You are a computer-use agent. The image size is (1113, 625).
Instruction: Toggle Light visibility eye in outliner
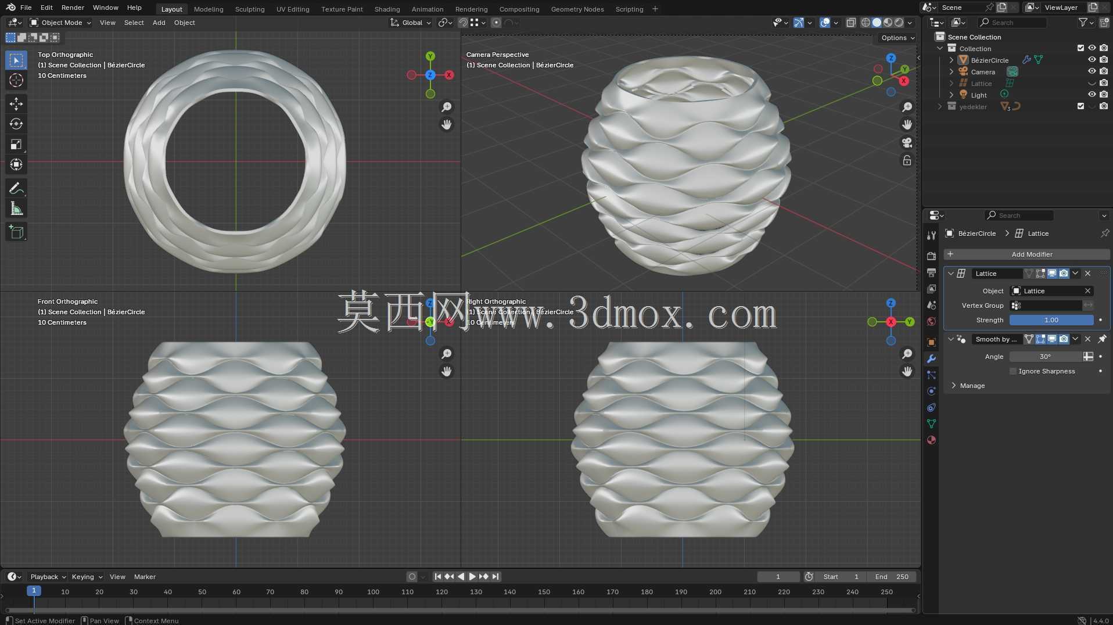click(x=1092, y=95)
